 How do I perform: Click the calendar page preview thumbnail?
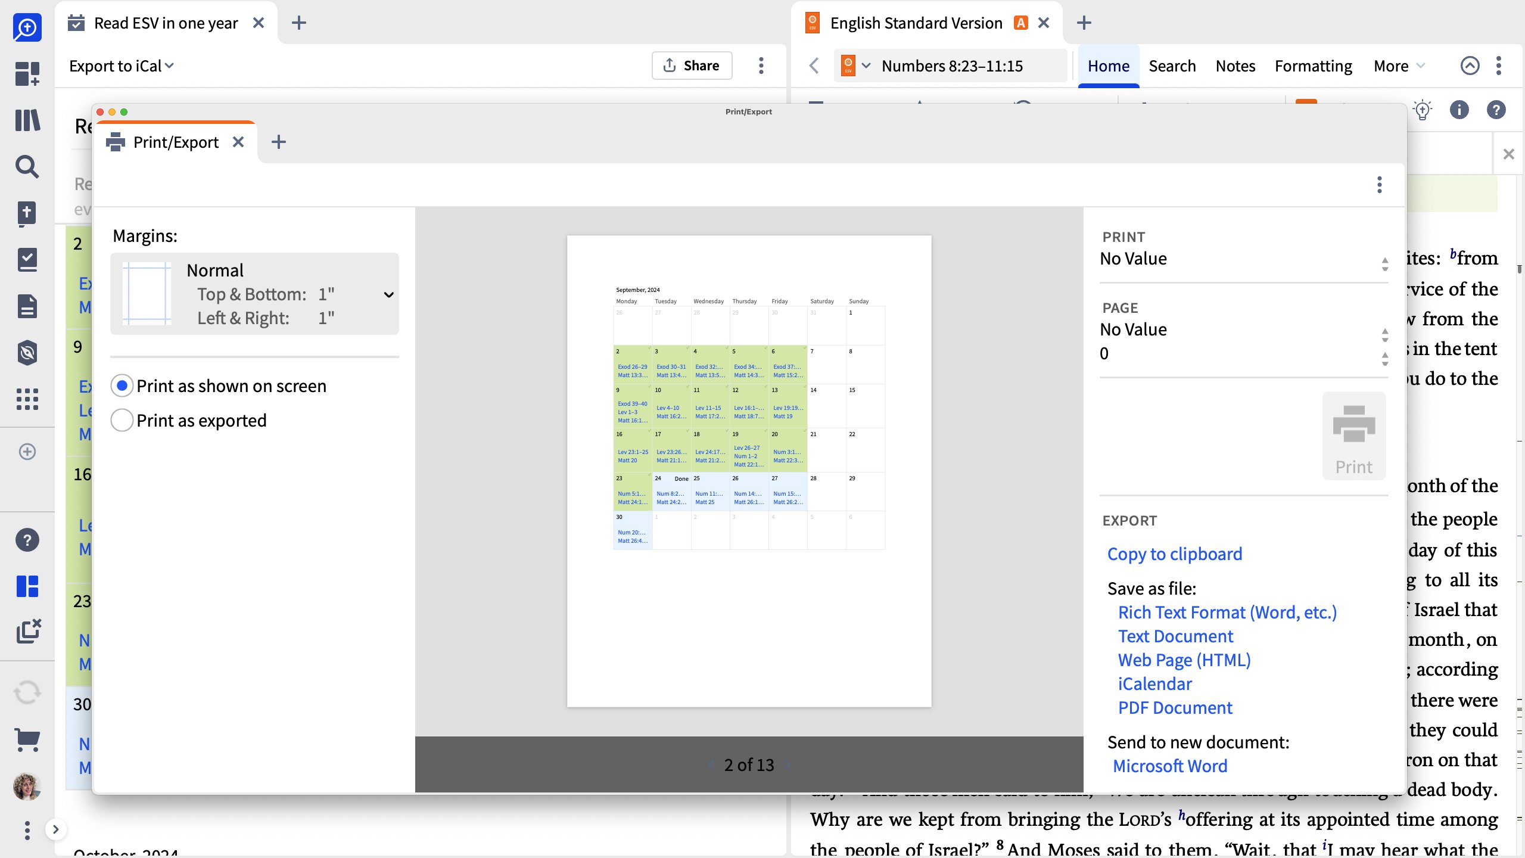pos(749,471)
